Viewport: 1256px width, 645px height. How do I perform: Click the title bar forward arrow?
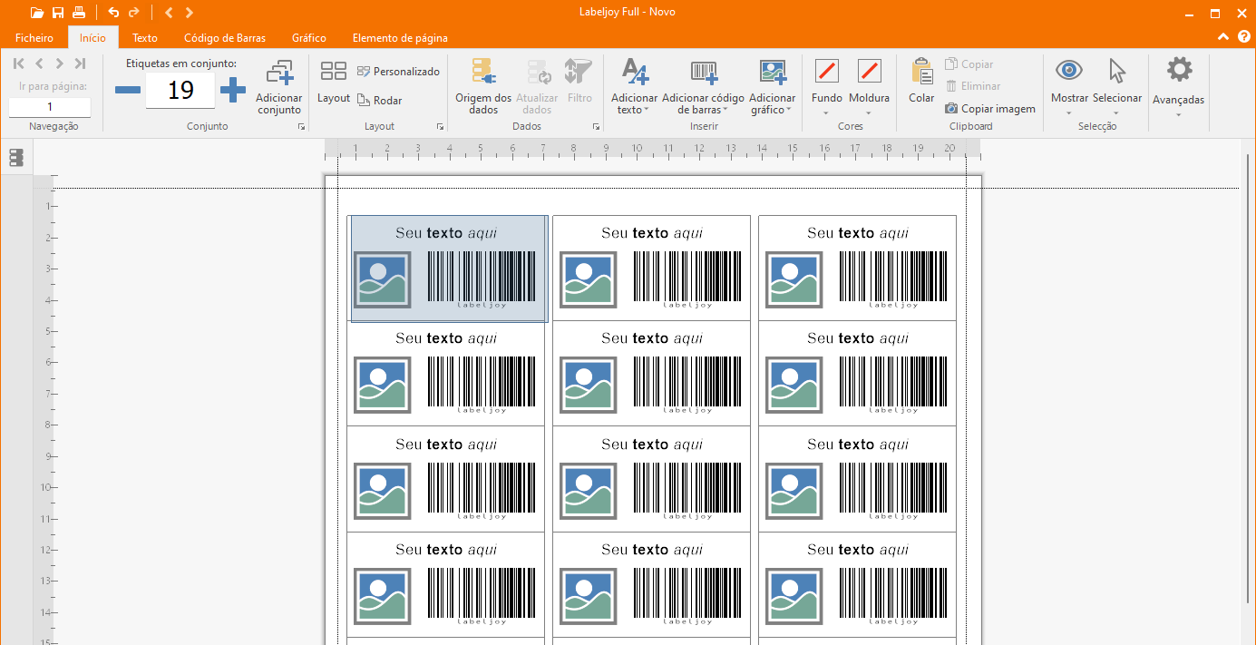(x=189, y=13)
